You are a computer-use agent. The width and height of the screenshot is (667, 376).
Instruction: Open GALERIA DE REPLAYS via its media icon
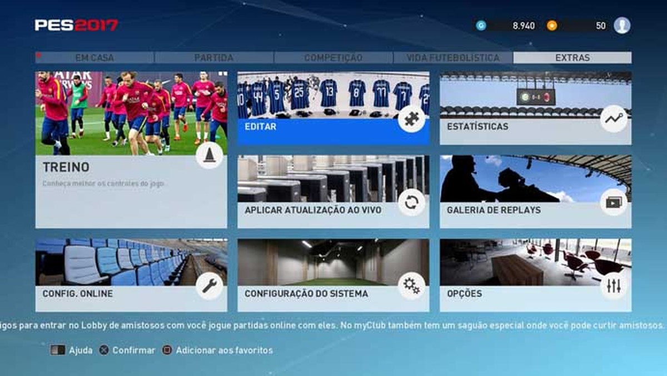614,204
